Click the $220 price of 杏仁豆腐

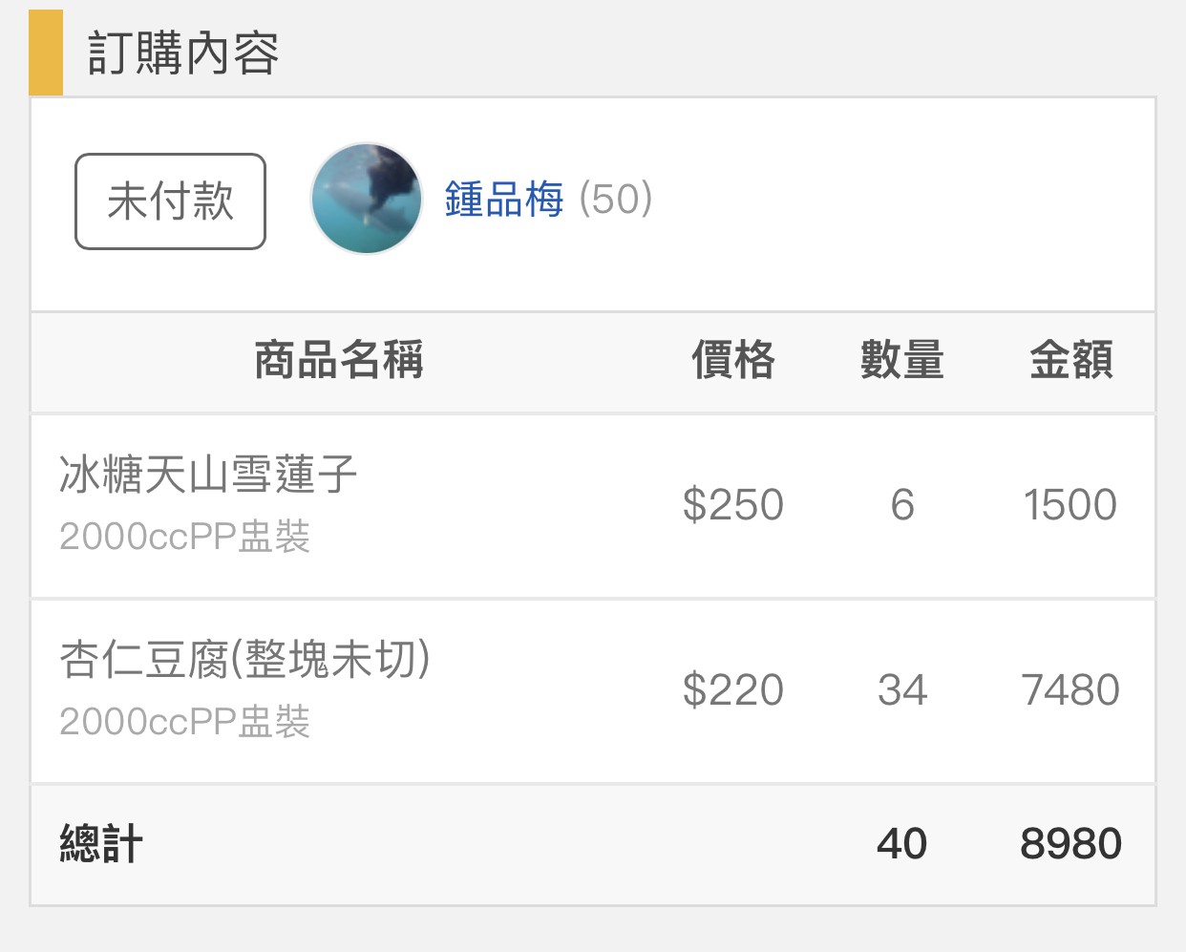[x=733, y=690]
